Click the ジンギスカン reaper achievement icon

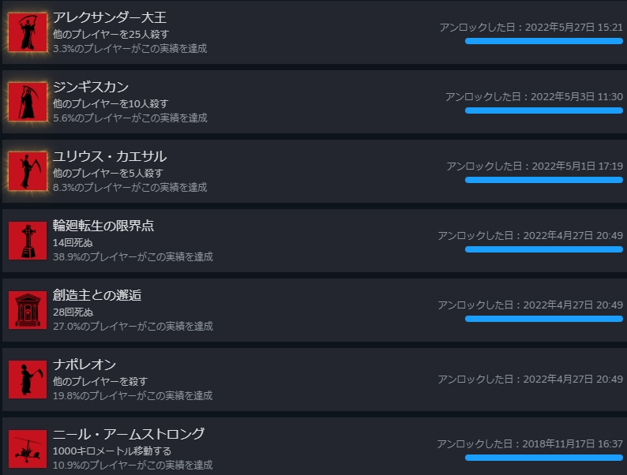coord(28,102)
